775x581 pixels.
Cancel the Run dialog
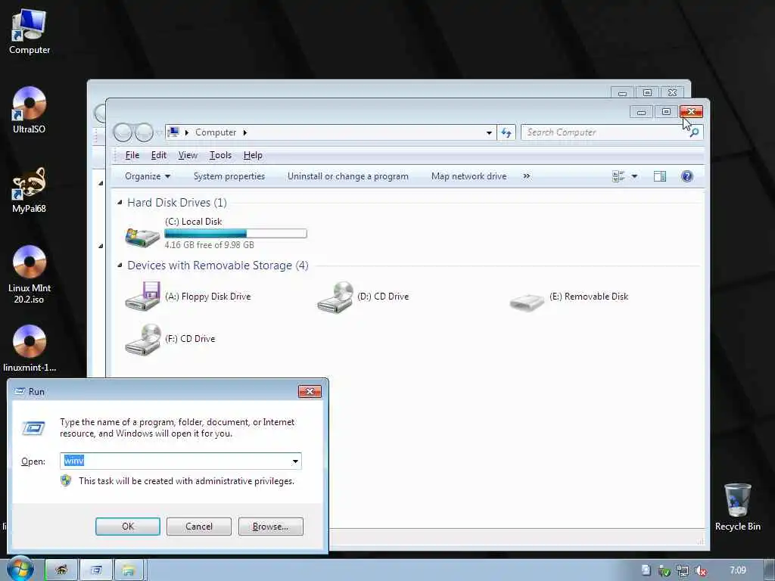199,527
